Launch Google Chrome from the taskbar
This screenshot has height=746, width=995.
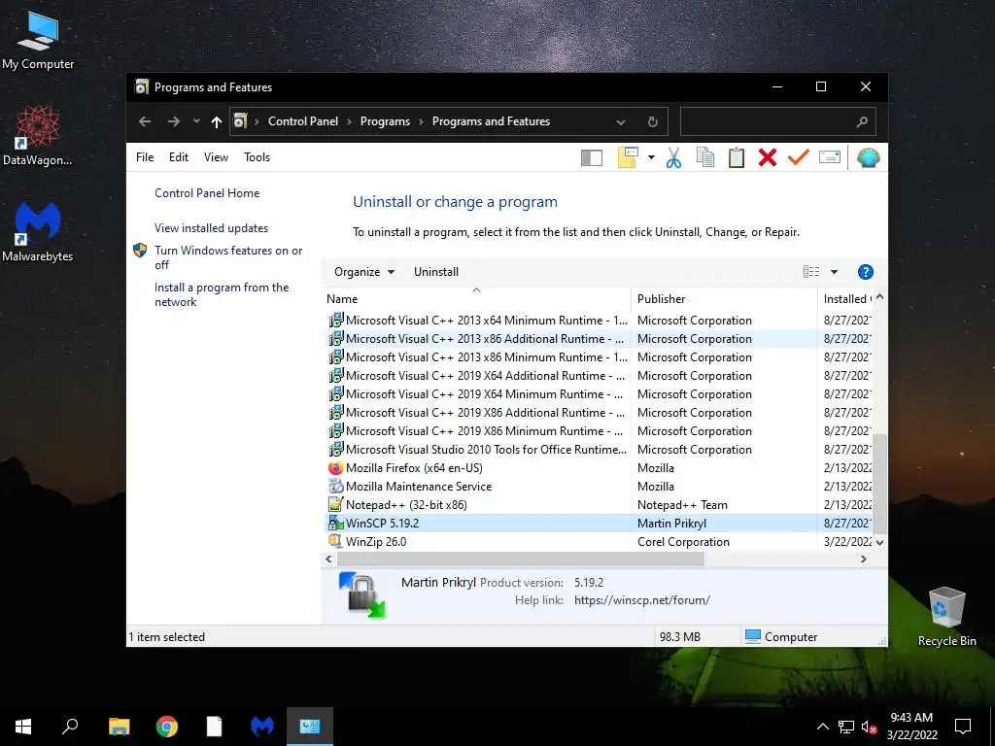[167, 727]
